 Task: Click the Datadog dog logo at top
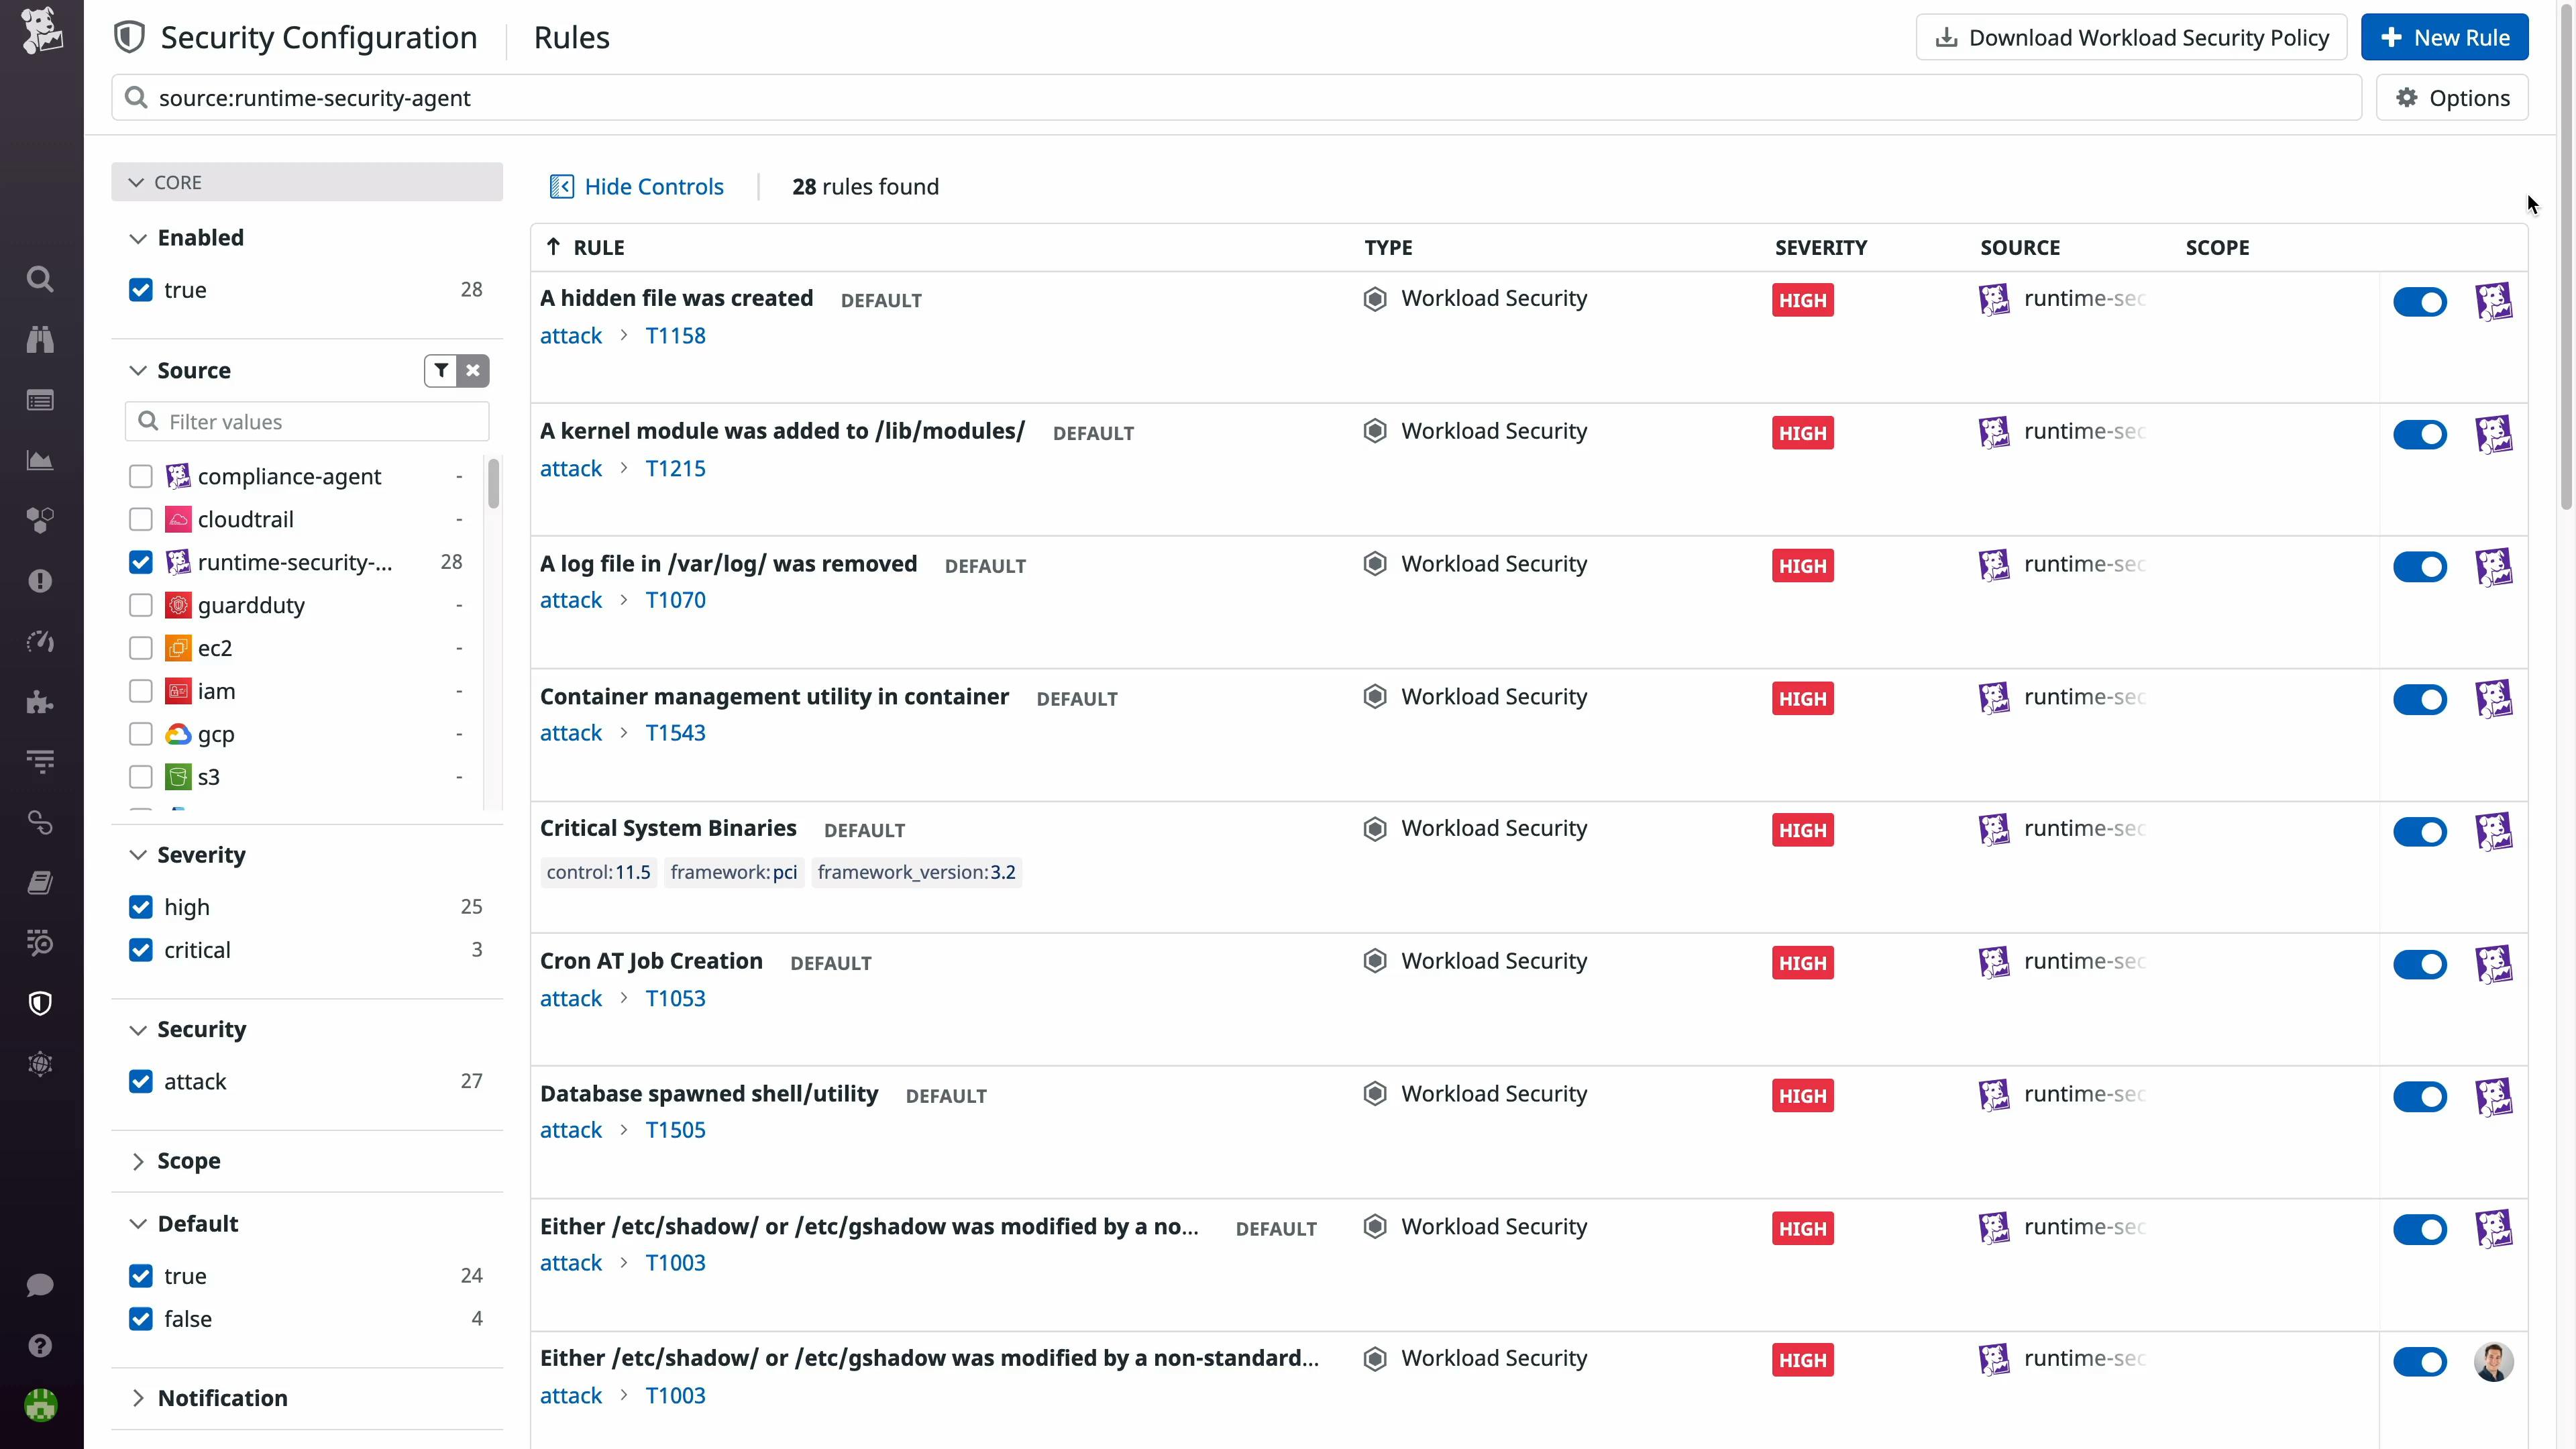pos(42,32)
